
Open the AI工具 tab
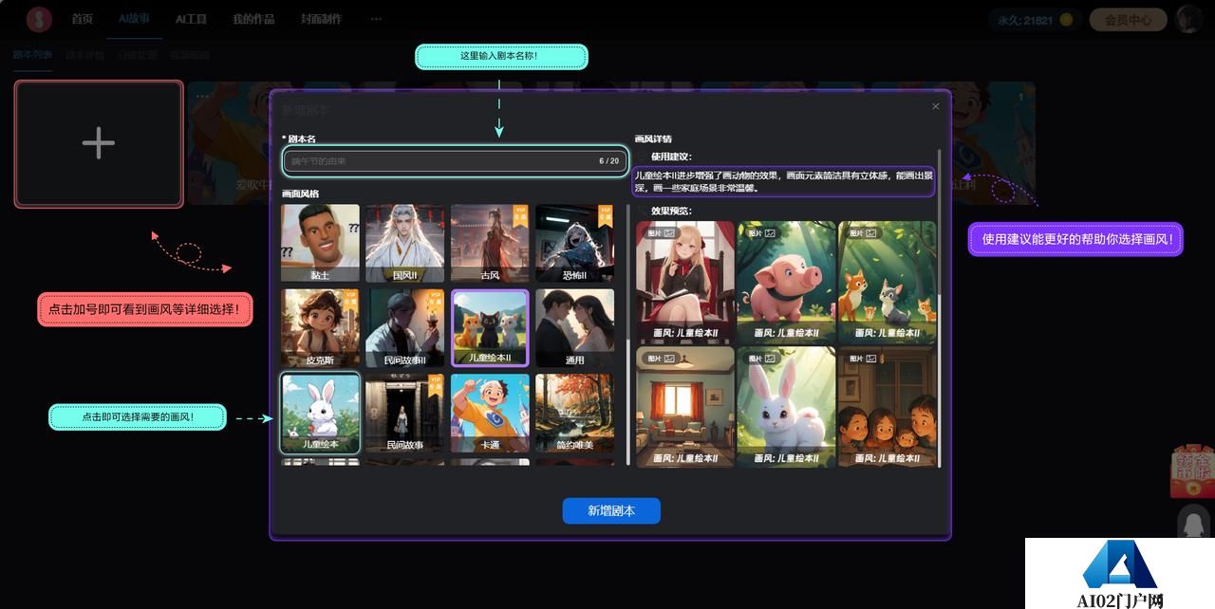click(x=191, y=19)
